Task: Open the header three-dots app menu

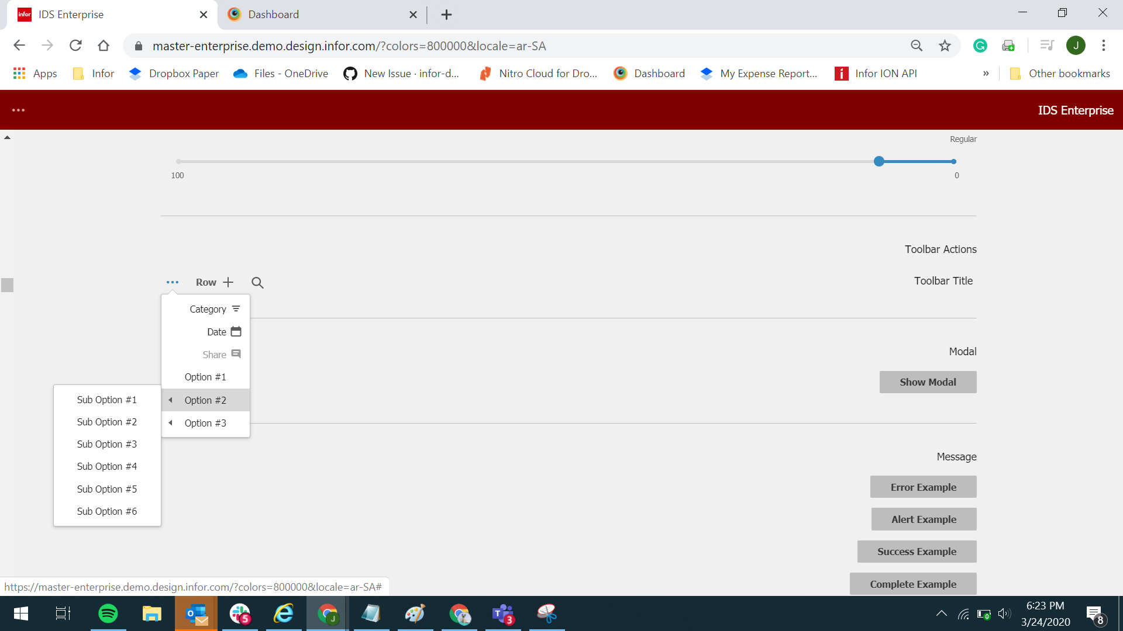Action: 18,110
